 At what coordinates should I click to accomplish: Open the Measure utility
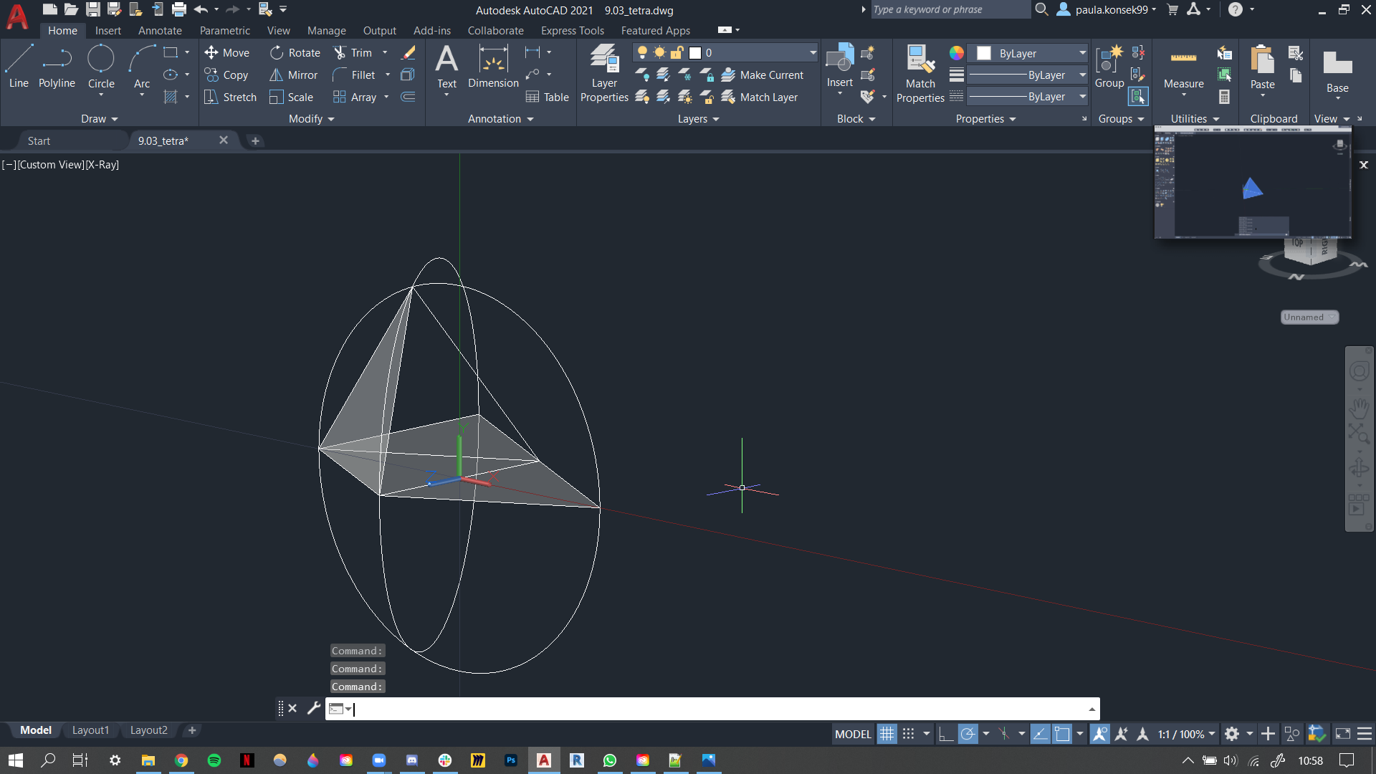1183,68
